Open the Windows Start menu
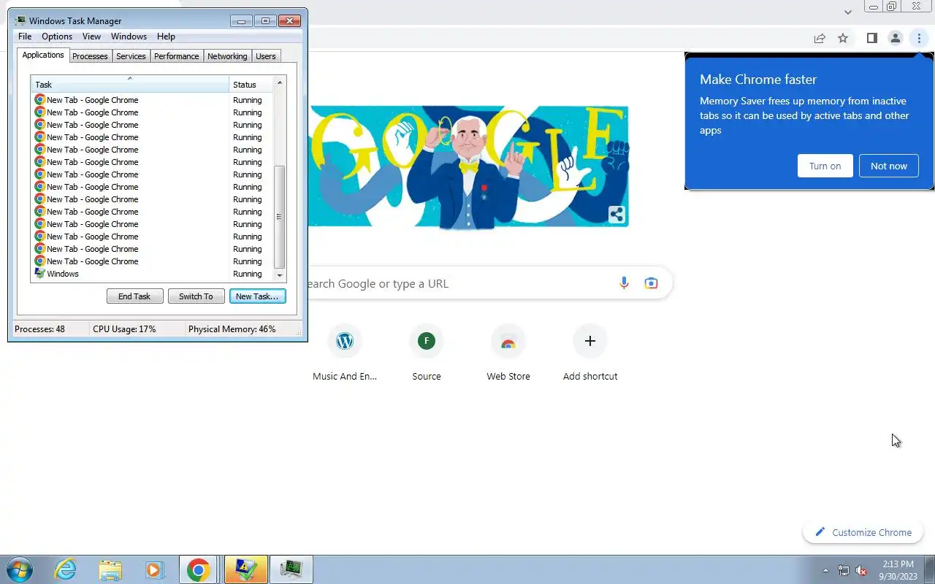 coord(19,569)
